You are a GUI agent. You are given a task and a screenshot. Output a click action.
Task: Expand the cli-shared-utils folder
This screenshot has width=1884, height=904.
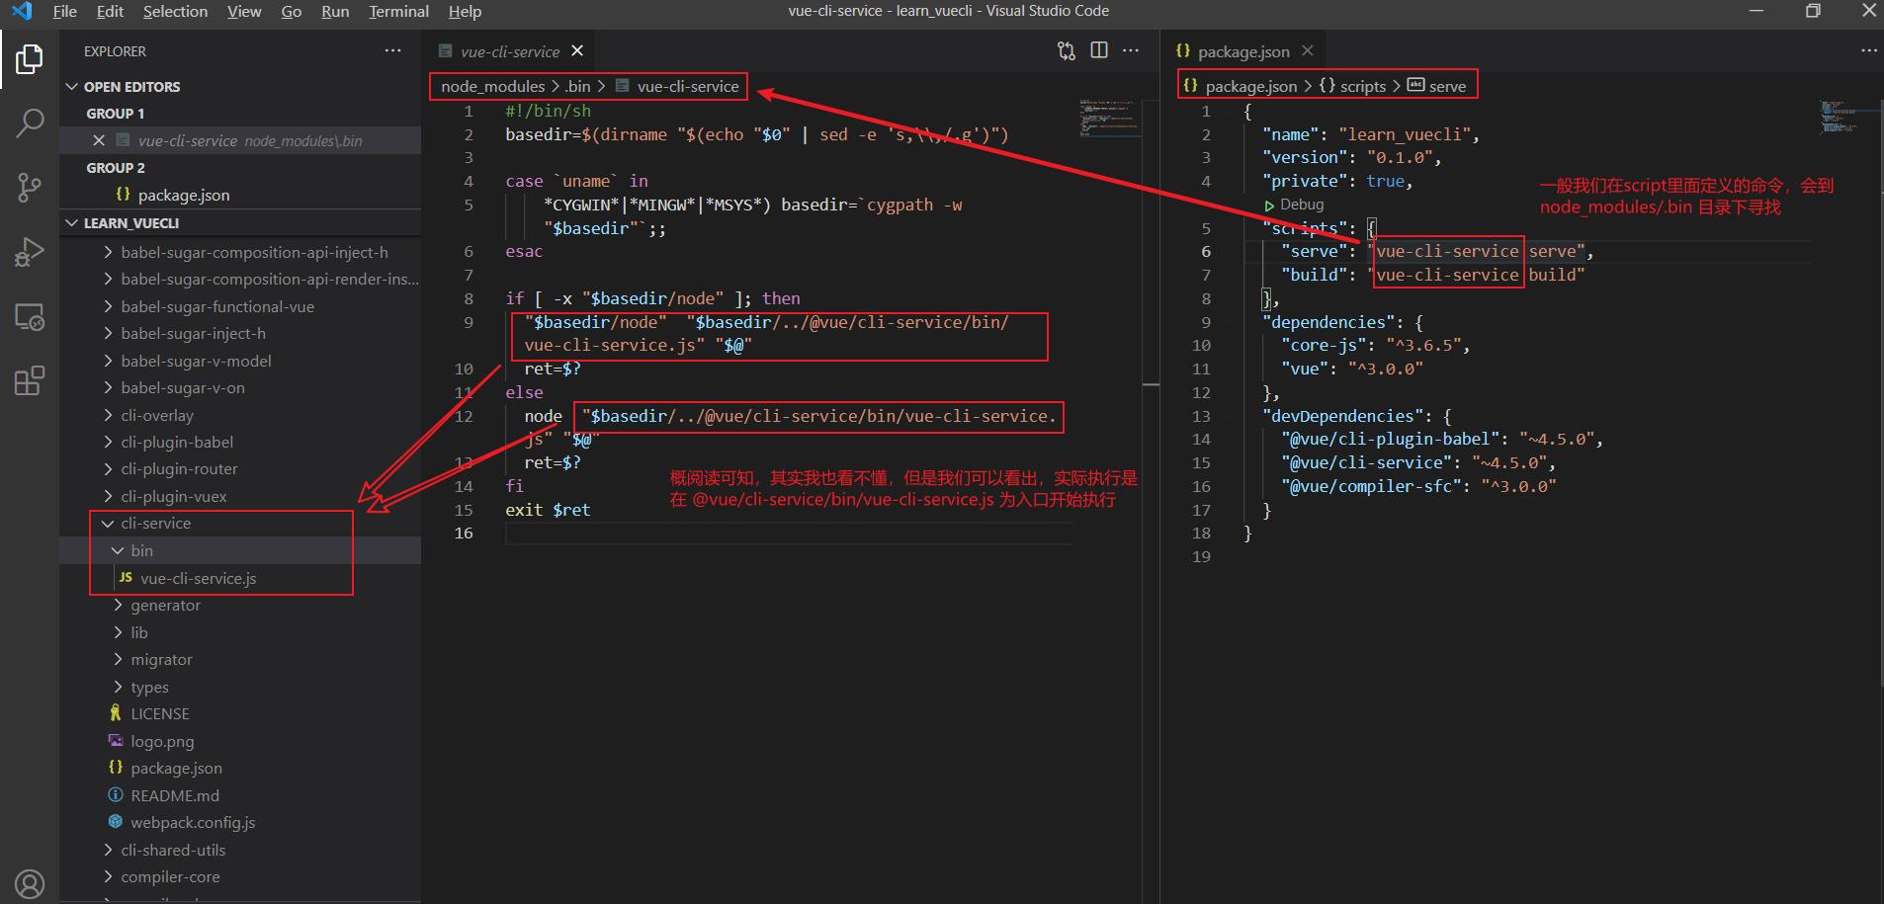173,851
